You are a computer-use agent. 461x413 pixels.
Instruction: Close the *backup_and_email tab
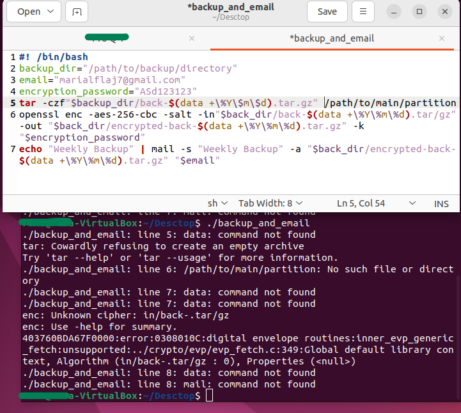point(442,38)
